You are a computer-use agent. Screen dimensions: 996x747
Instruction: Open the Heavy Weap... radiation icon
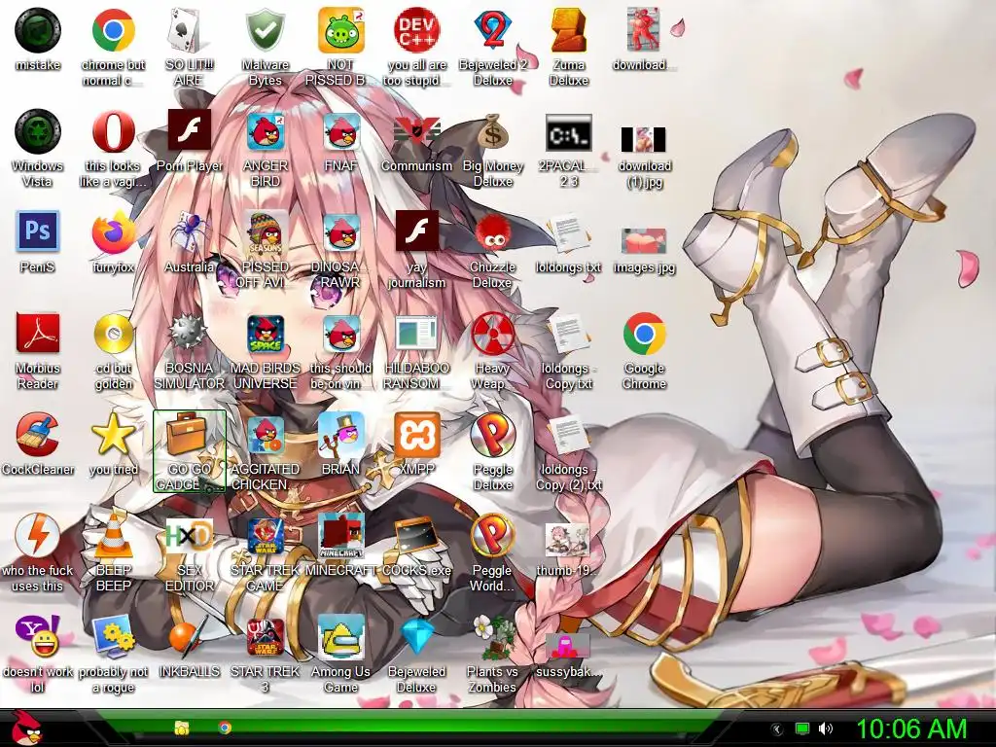click(493, 334)
